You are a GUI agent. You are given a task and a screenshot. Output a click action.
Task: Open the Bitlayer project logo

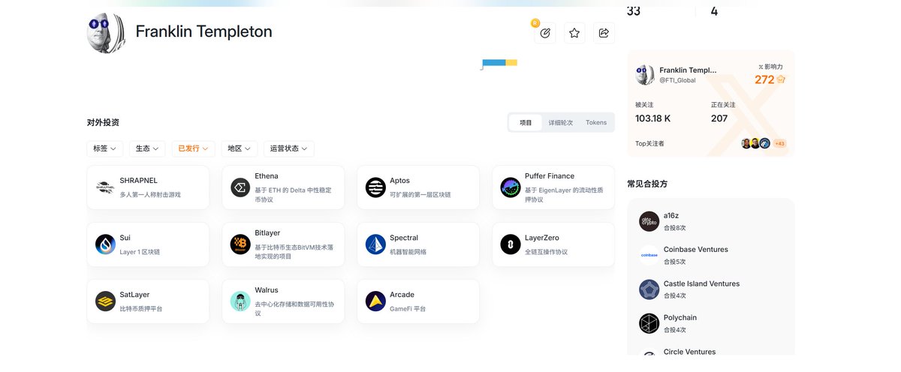coord(240,244)
